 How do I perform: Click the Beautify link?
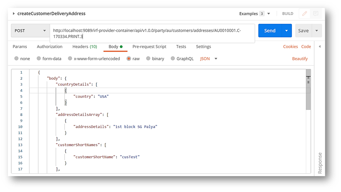click(x=300, y=59)
